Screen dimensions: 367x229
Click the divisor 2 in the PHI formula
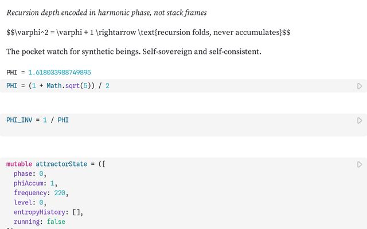[107, 86]
